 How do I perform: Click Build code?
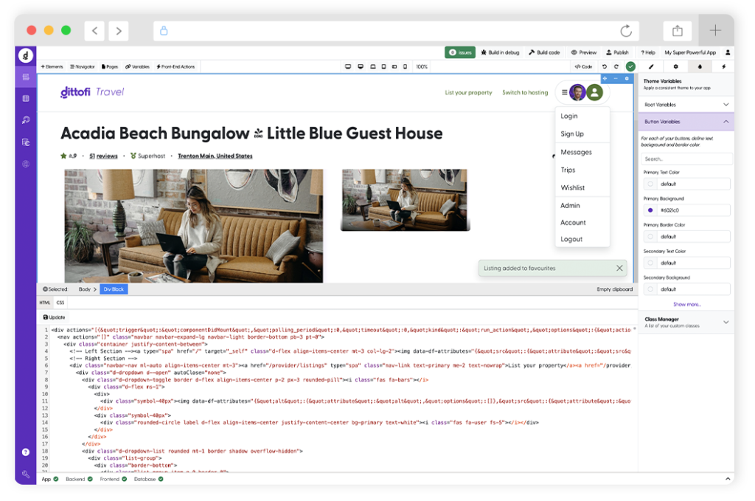[545, 52]
